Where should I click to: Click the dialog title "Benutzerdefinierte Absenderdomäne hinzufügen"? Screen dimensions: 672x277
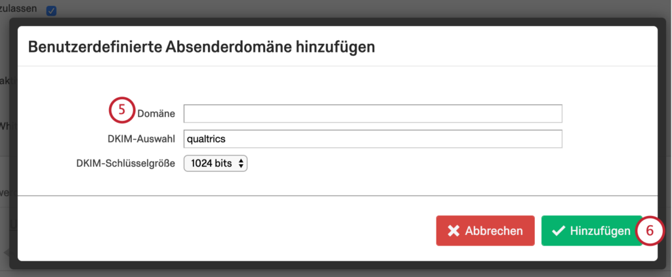[201, 47]
